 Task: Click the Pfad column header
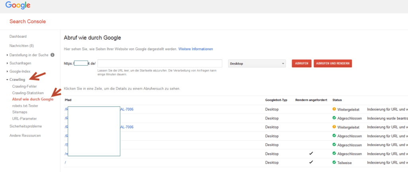(68, 100)
